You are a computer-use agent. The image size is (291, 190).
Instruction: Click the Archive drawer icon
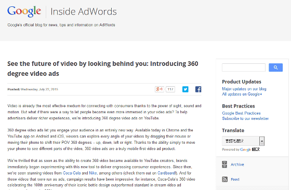[x=224, y=165]
